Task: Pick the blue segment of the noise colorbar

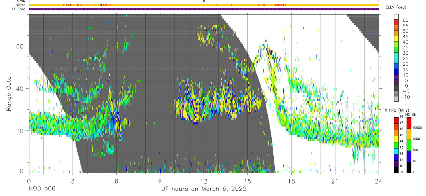Action: [x=408, y=156]
